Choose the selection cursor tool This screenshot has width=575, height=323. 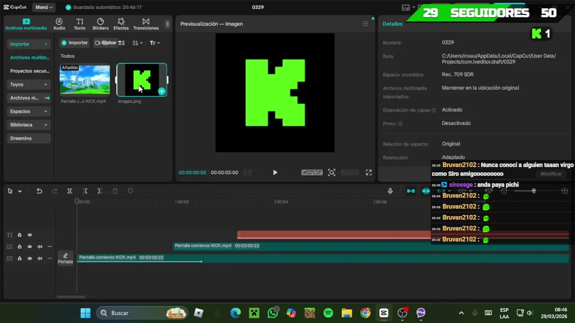click(x=10, y=191)
